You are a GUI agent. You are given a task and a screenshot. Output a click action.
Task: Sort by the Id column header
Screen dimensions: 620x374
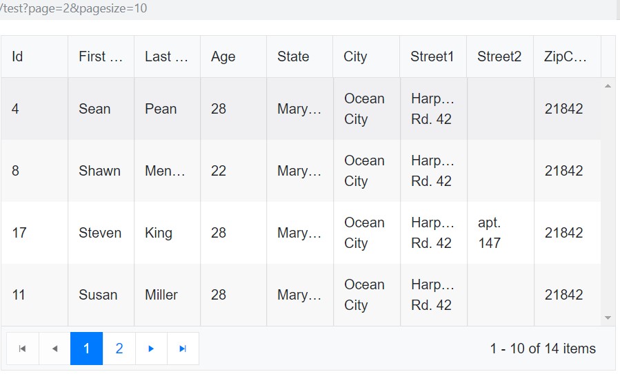point(34,56)
